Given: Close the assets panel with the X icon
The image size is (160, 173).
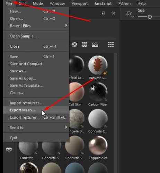Looking at the screenshot, I should click(114, 13).
